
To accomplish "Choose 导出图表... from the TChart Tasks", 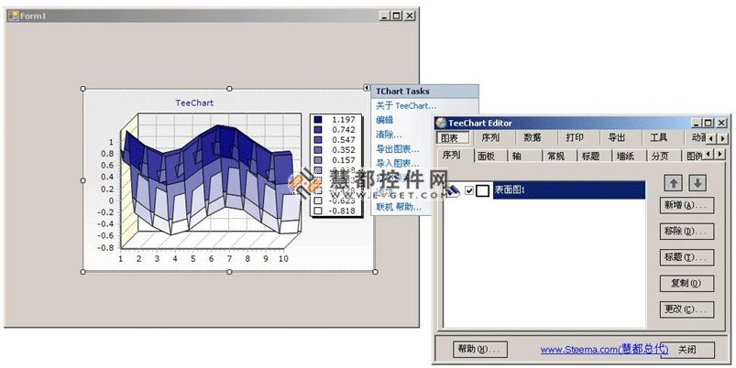I will point(397,148).
